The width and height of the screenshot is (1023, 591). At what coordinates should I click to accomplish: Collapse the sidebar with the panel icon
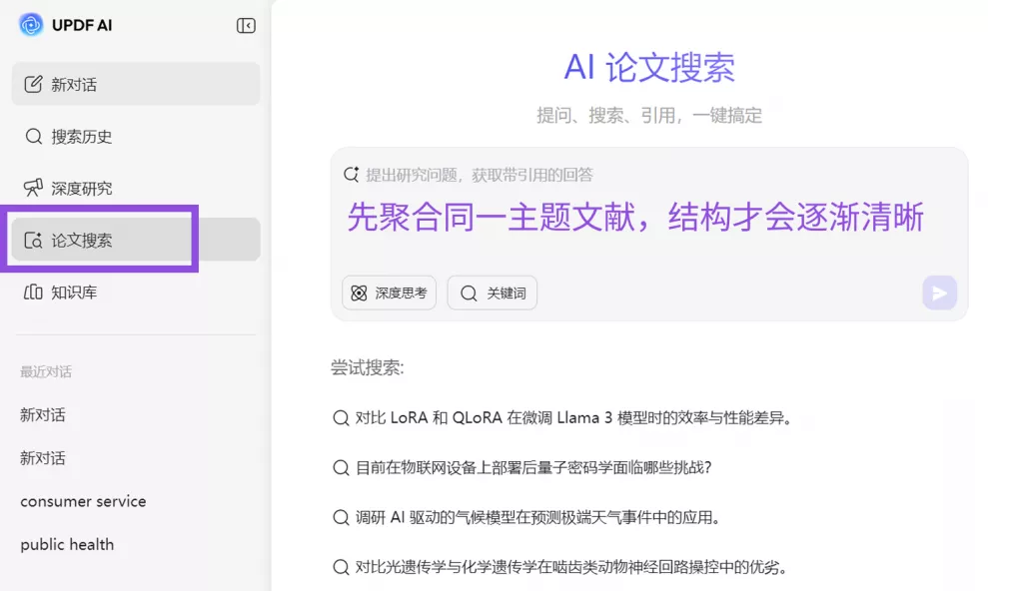(246, 25)
